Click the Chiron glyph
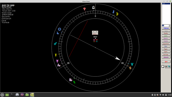Viewport: 172px width, 97px height. click(113, 12)
